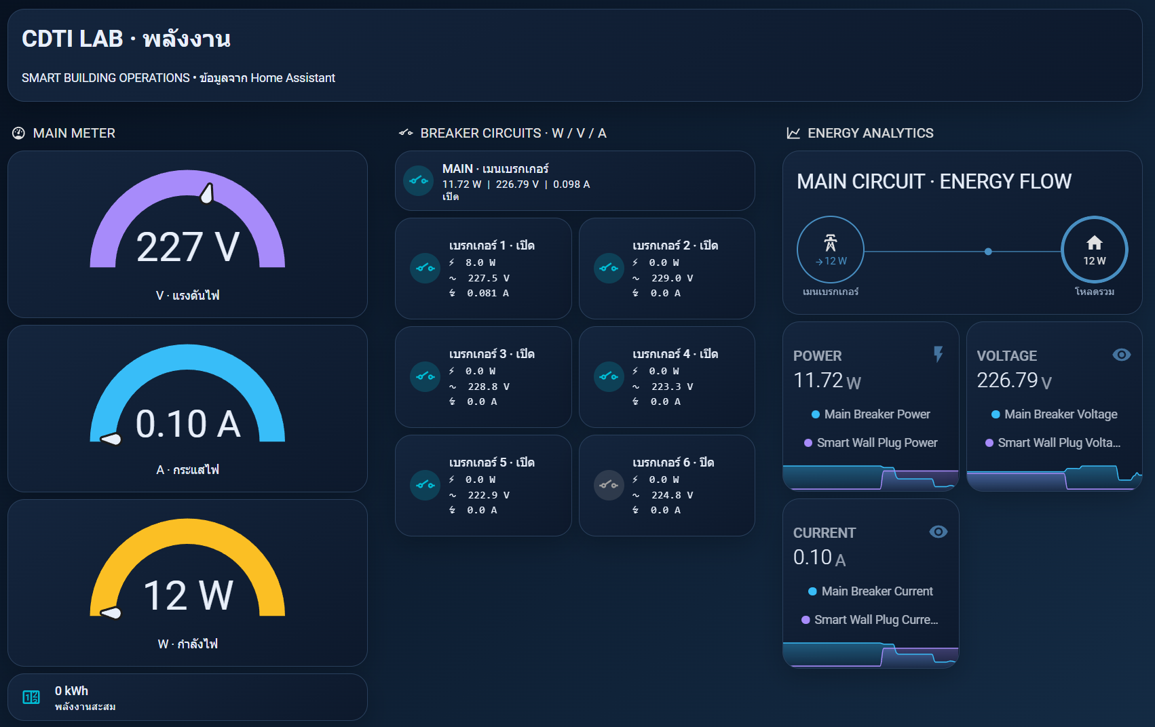This screenshot has width=1155, height=727.
Task: Click the eye icon on CURRENT card
Action: [938, 532]
